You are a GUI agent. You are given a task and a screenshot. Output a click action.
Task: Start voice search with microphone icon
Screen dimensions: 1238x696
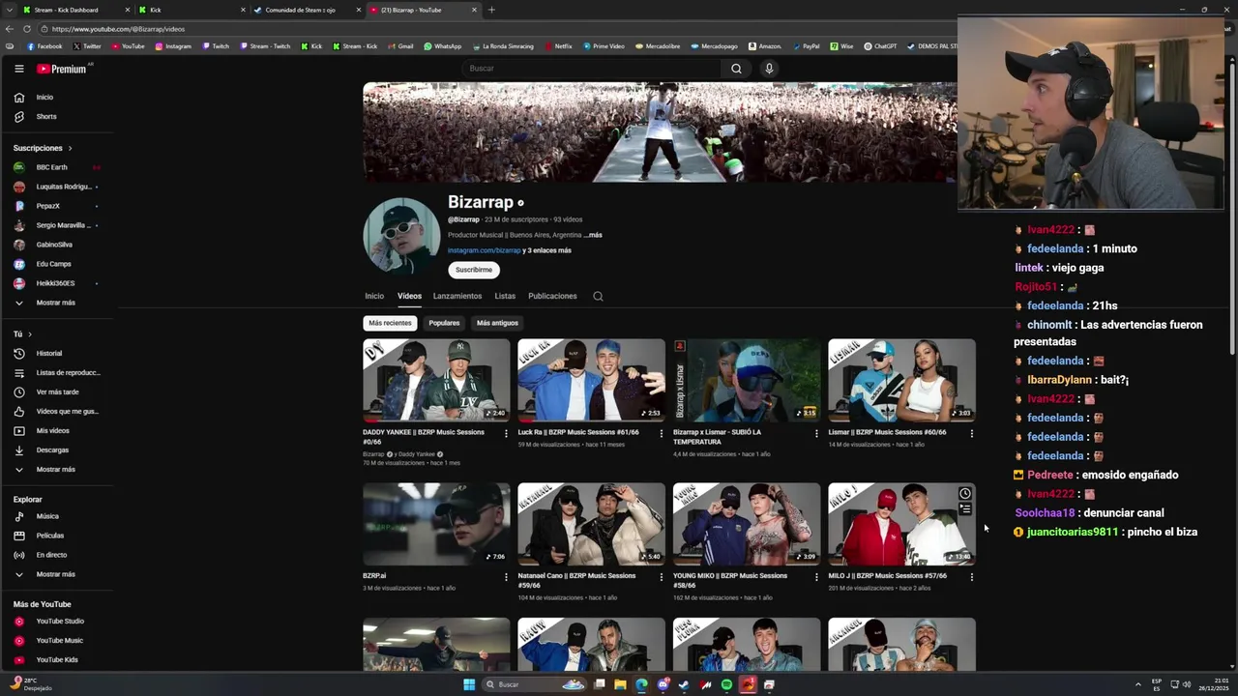[769, 69]
